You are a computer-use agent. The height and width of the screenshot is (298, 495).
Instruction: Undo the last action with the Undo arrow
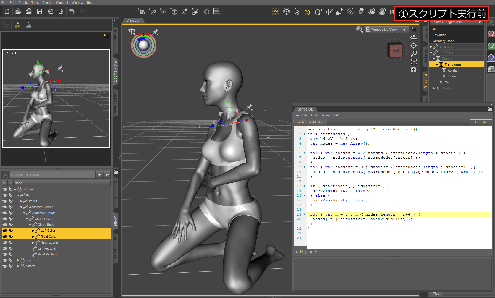(x=72, y=12)
